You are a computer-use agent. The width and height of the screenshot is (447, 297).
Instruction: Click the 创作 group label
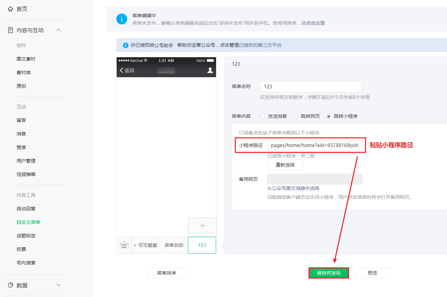pos(21,45)
